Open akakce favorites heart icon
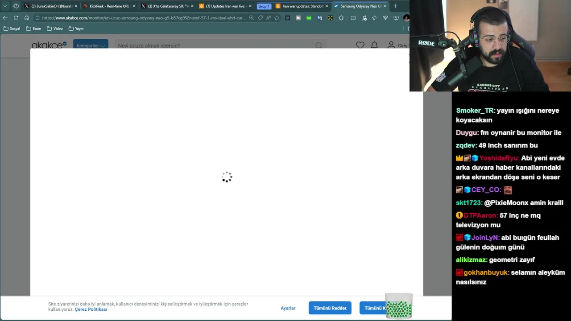 tap(360, 45)
